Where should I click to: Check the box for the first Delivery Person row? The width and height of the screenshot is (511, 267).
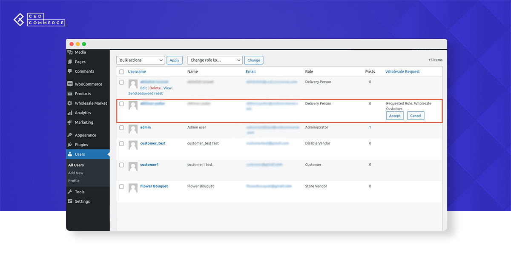coord(122,82)
